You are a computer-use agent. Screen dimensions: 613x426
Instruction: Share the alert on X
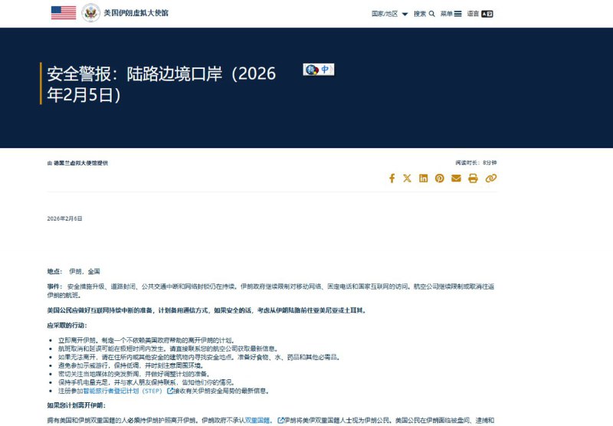(x=407, y=179)
